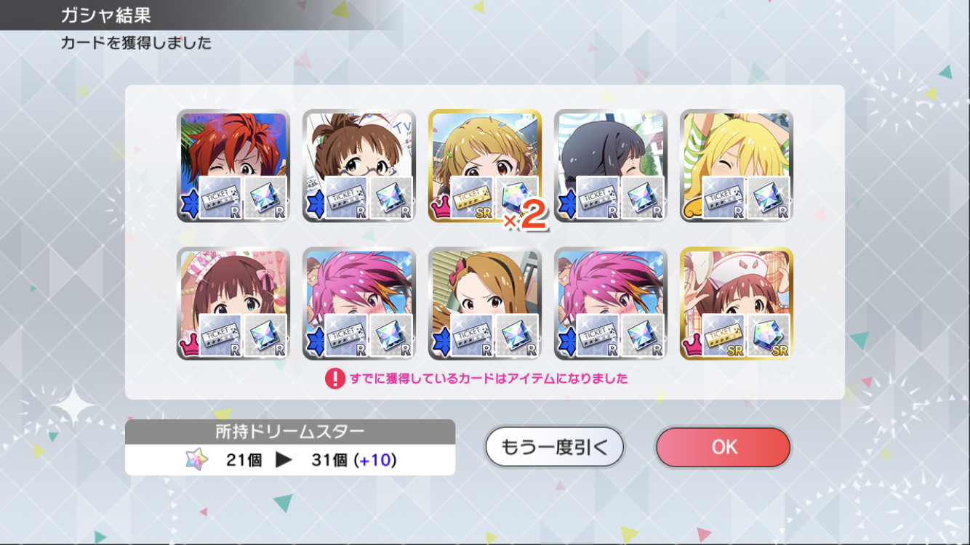Tap もう一度引く to draw again

[x=555, y=447]
